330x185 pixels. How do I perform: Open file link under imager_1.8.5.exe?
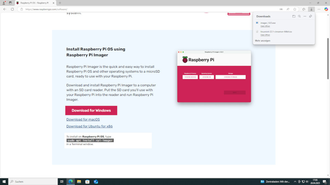coord(265,26)
